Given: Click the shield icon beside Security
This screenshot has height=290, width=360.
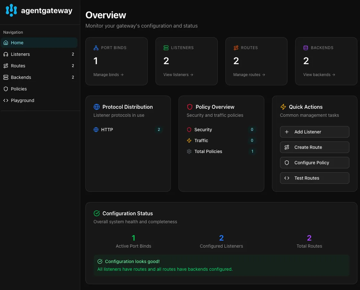Looking at the screenshot, I should [x=189, y=130].
